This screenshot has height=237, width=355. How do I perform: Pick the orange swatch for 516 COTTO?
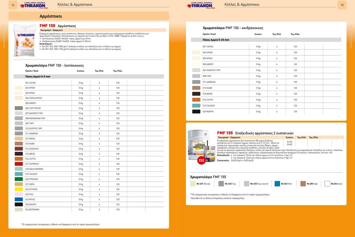click(196, 100)
